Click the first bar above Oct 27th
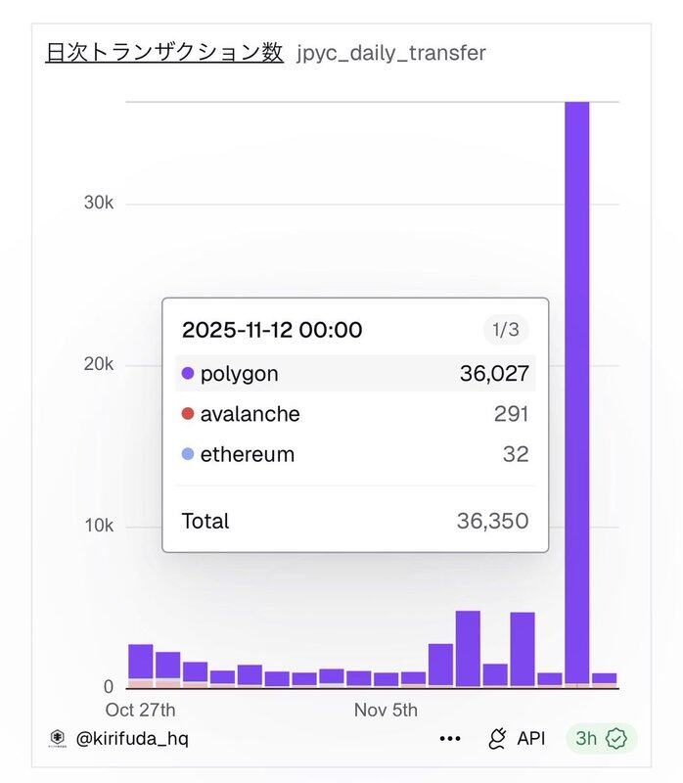The image size is (683, 783). 141,664
